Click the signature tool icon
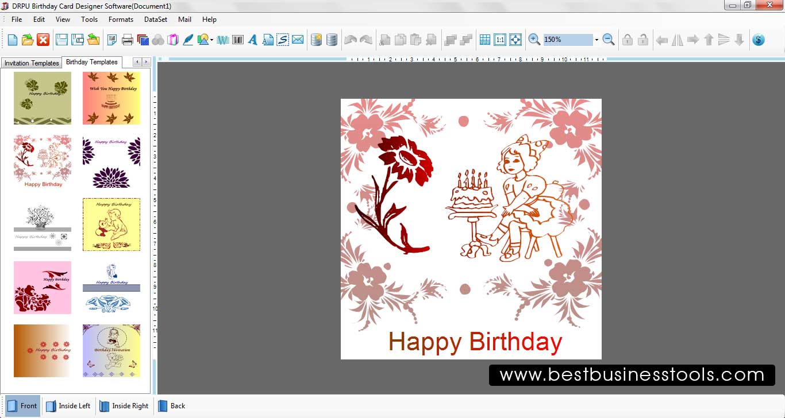This screenshot has width=785, height=418. coord(283,40)
